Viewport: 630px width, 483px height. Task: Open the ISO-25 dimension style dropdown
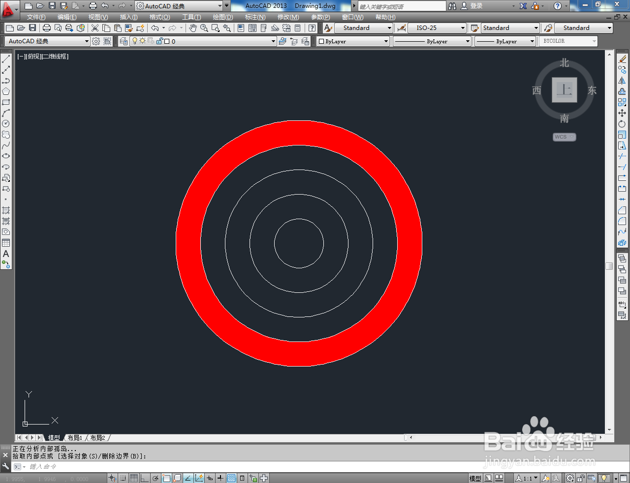[x=463, y=28]
